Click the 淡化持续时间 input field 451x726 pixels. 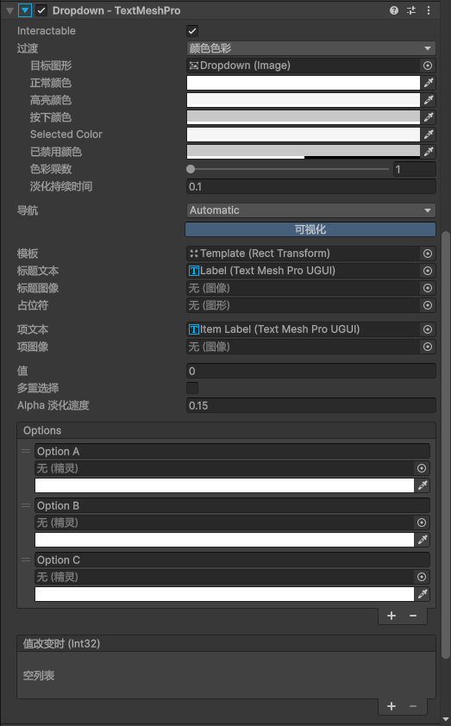click(310, 187)
